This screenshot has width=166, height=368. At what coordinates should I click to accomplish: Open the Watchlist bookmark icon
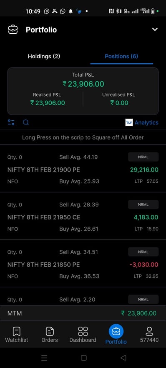point(16,331)
